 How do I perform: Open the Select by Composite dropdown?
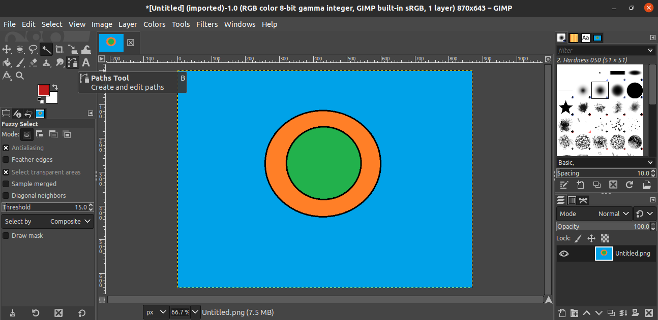48,222
